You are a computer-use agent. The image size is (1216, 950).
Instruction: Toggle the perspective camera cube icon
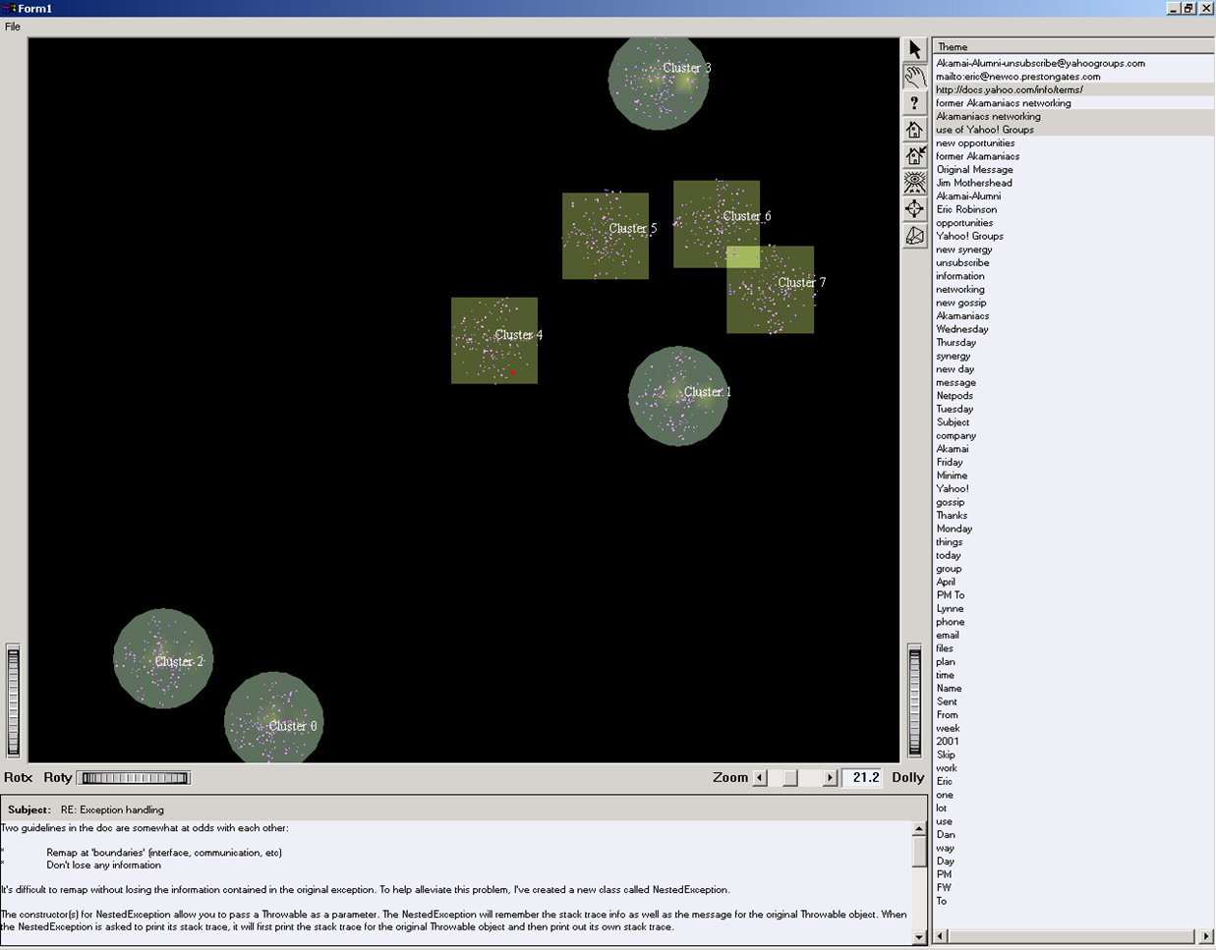point(914,236)
